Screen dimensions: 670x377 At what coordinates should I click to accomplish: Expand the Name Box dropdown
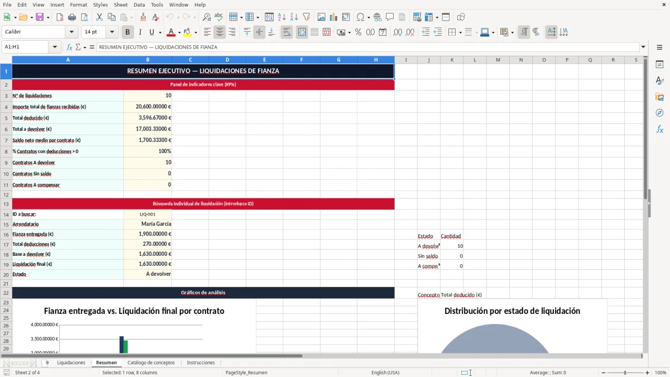55,47
